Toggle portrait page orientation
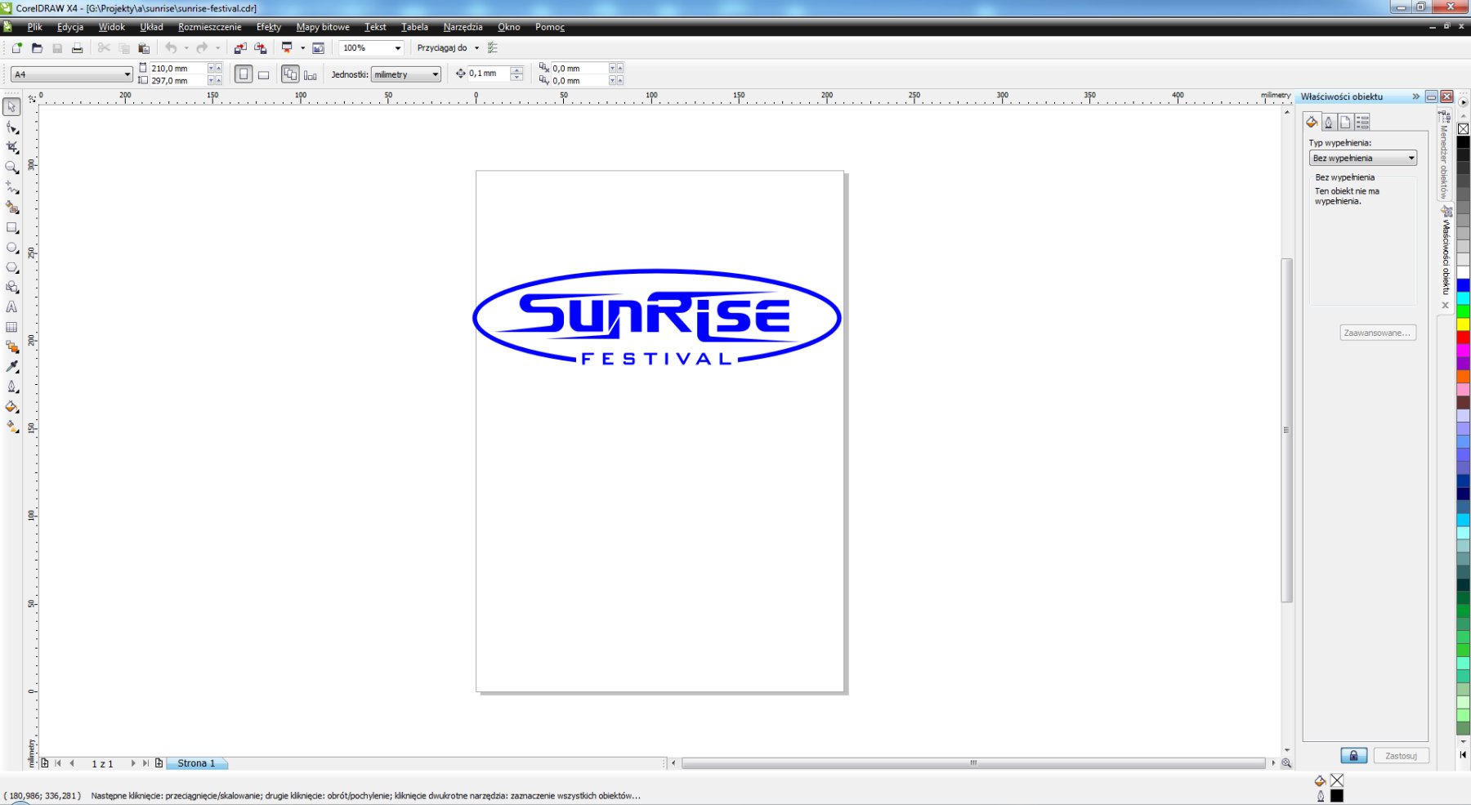 [x=244, y=74]
